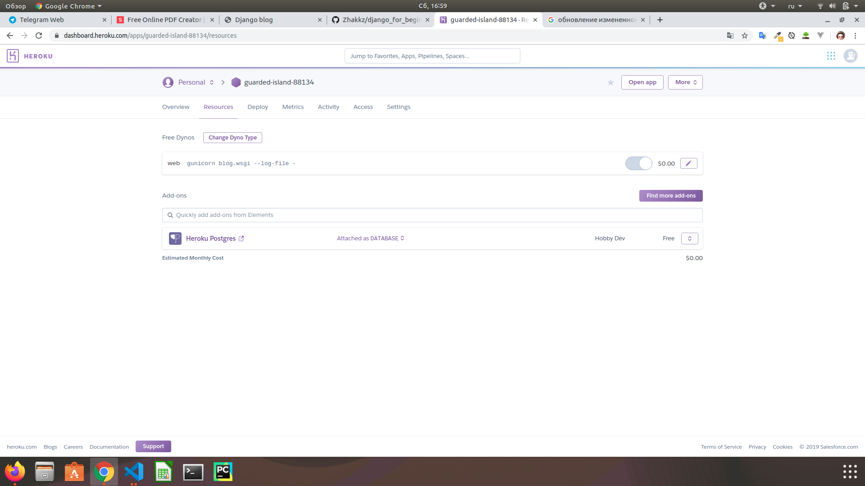
Task: Click Find more add-ons button
Action: [x=671, y=196]
